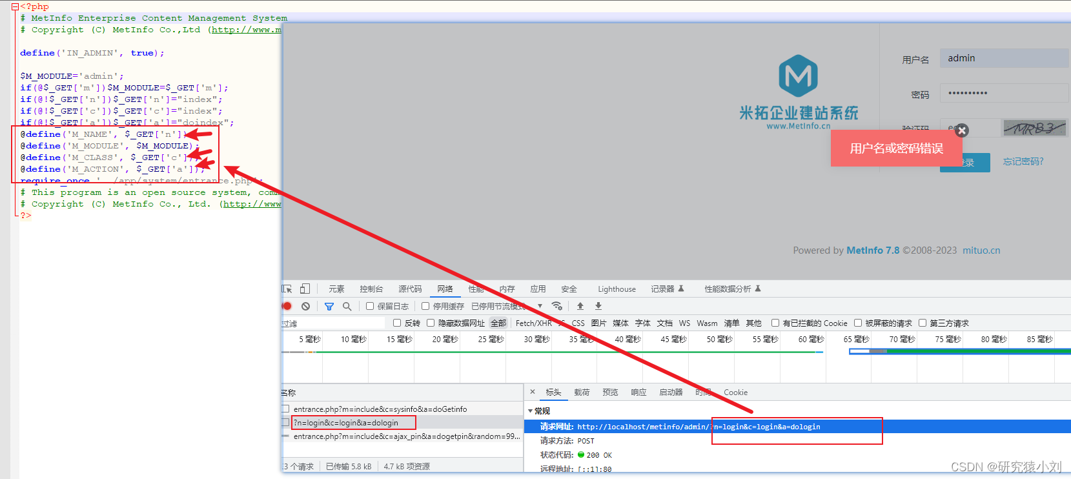Image resolution: width=1071 pixels, height=479 pixels.
Task: Switch to the 控制台 tab
Action: point(371,289)
